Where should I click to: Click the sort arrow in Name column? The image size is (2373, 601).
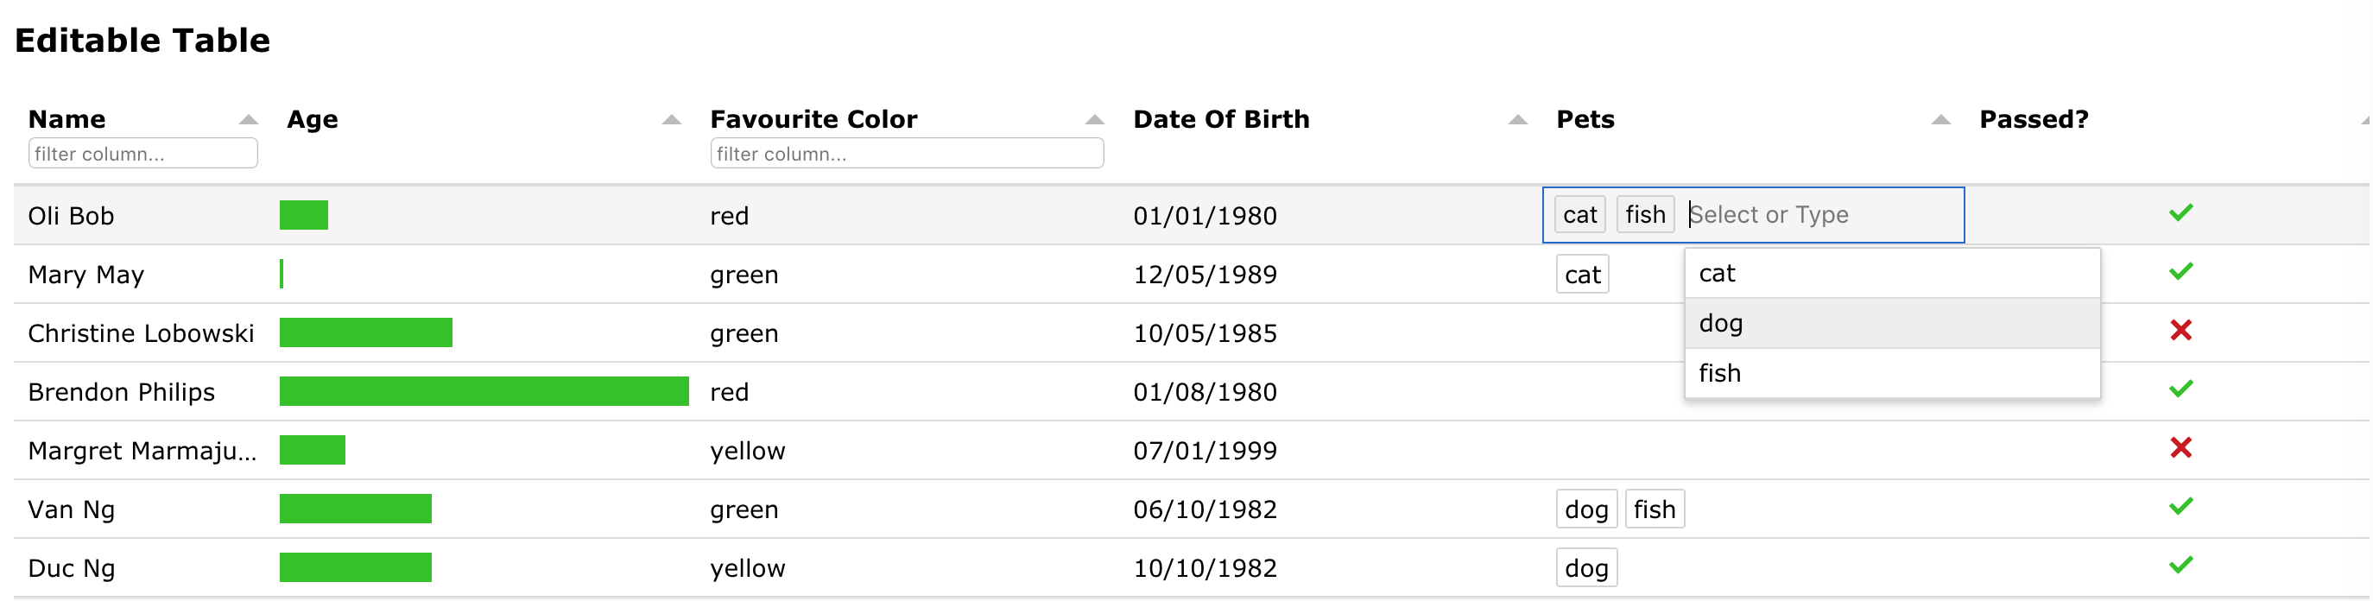coord(248,120)
